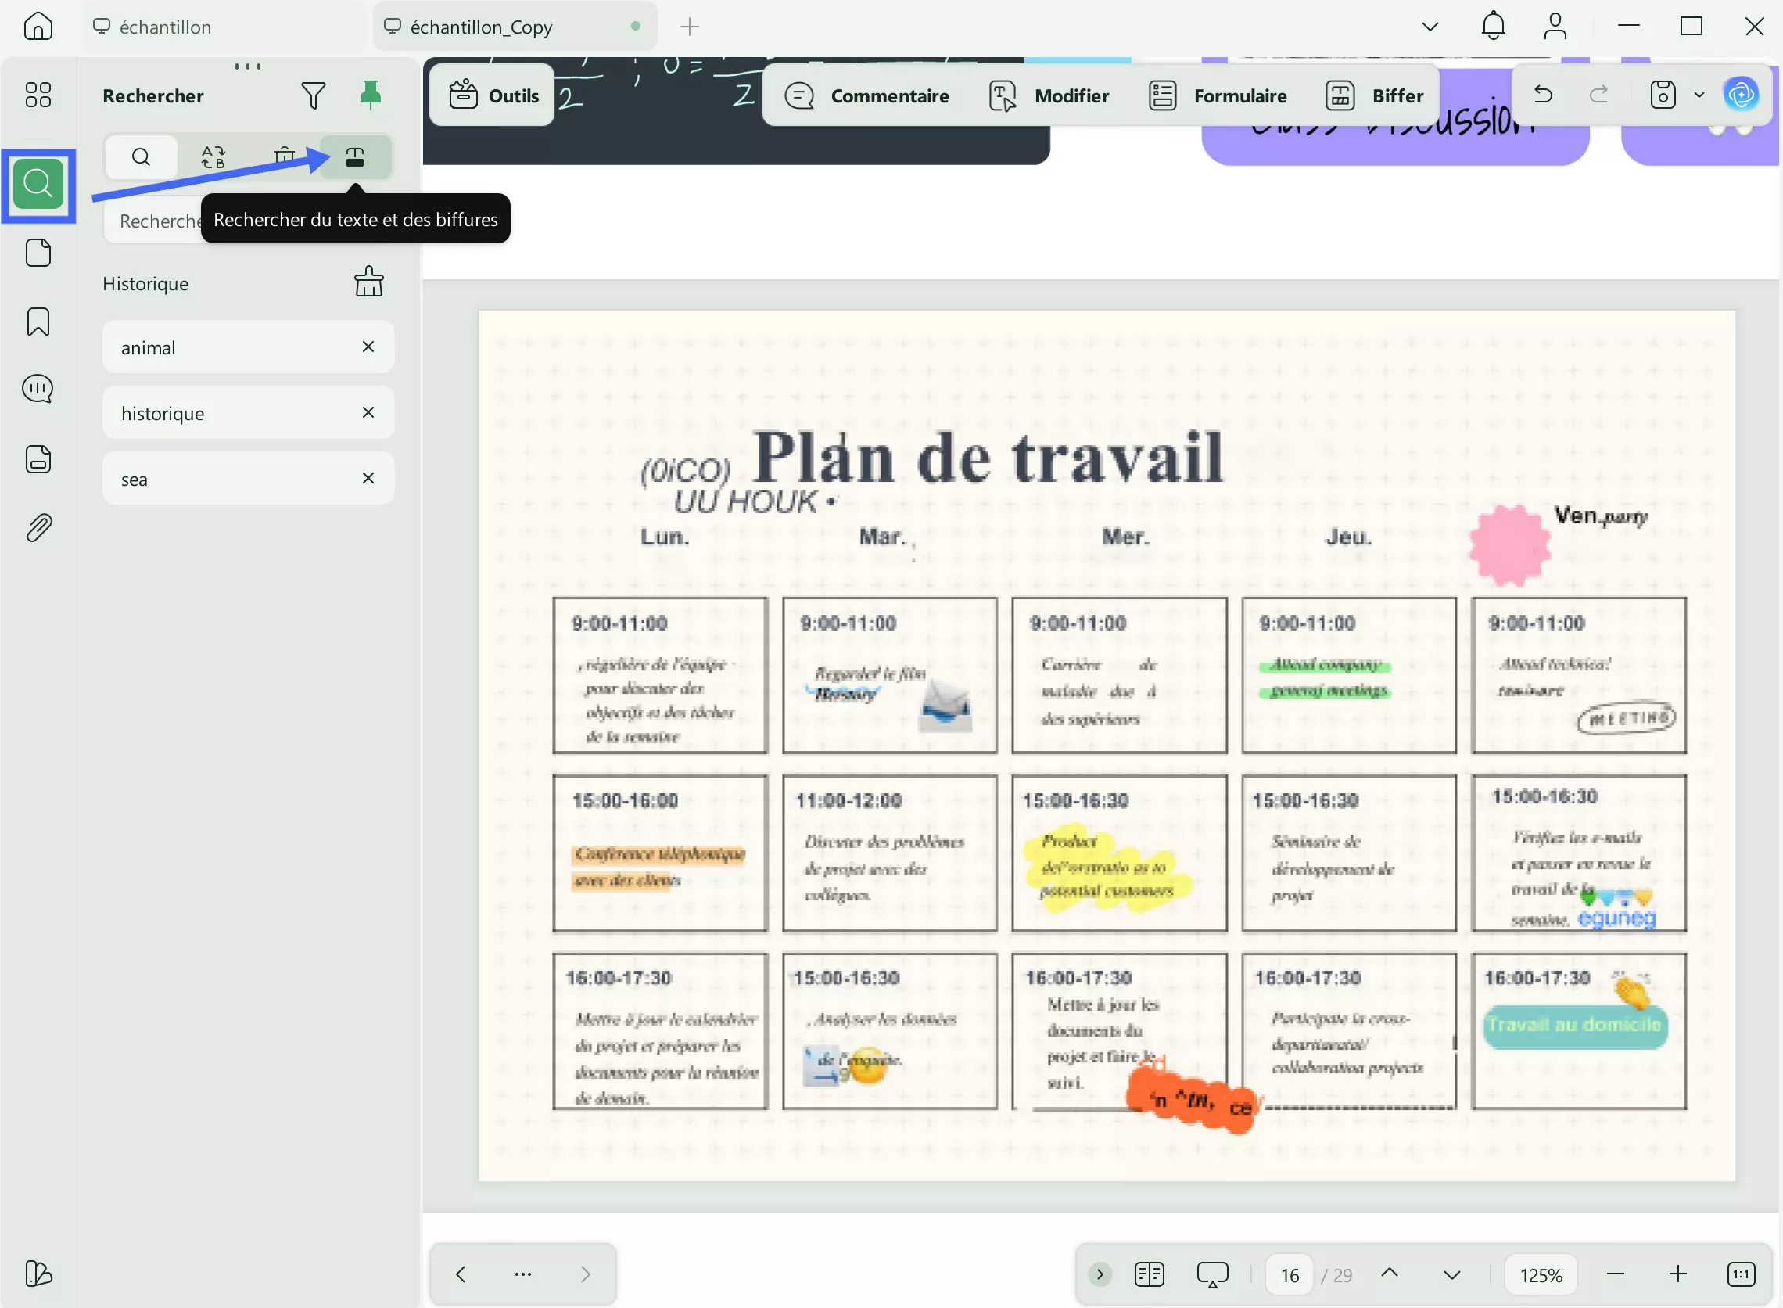Open the bookmarks panel icon

[38, 322]
